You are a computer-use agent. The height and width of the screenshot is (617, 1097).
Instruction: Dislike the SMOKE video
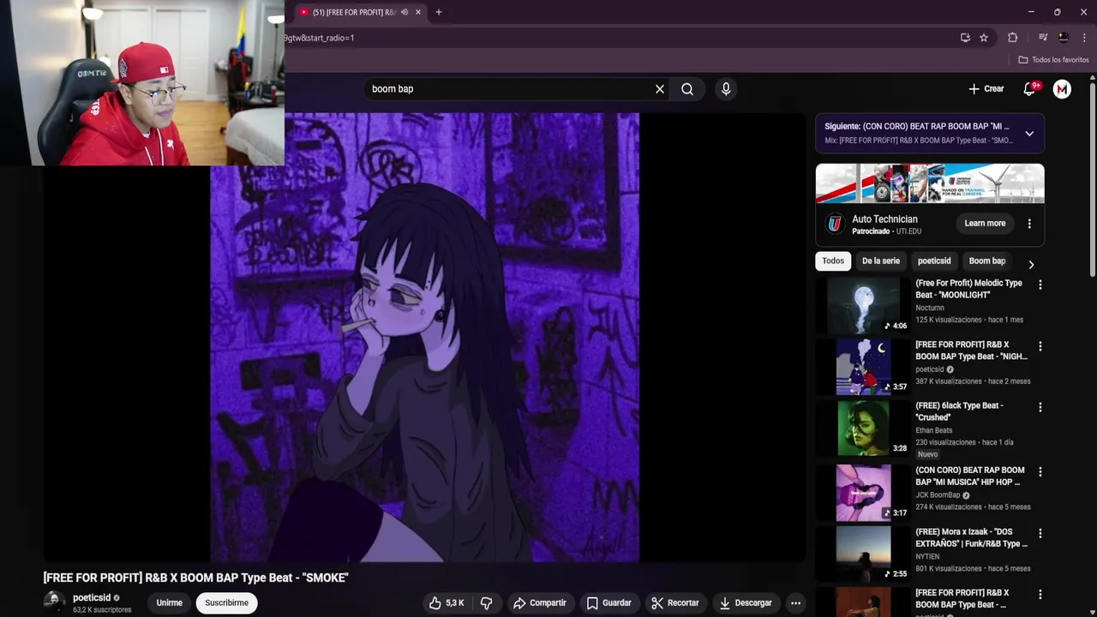pos(486,603)
